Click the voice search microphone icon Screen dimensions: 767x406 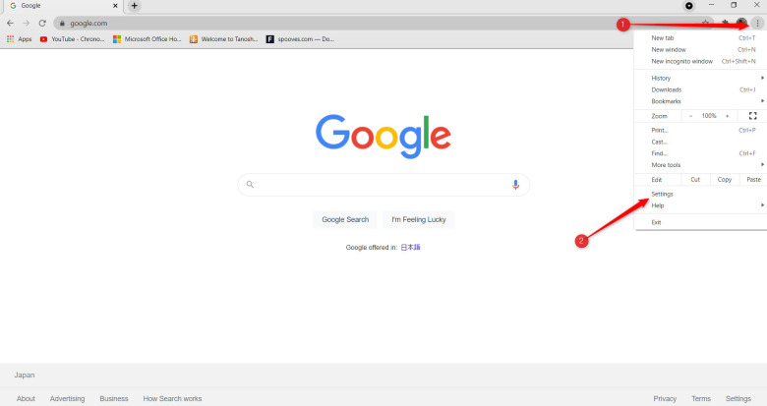click(x=515, y=185)
